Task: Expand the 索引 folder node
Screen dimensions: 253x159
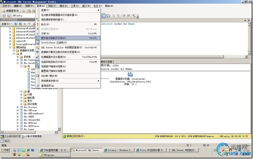Action: (21, 101)
